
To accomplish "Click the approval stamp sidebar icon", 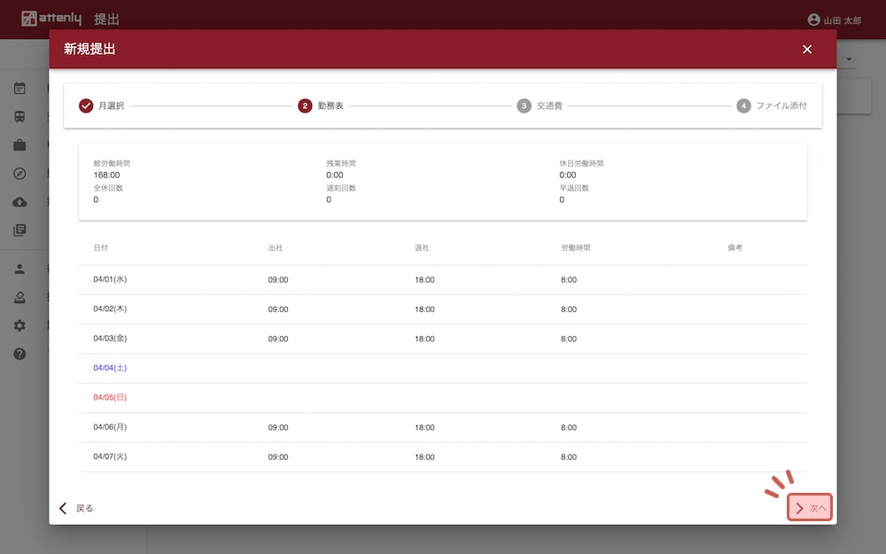I will [x=19, y=298].
